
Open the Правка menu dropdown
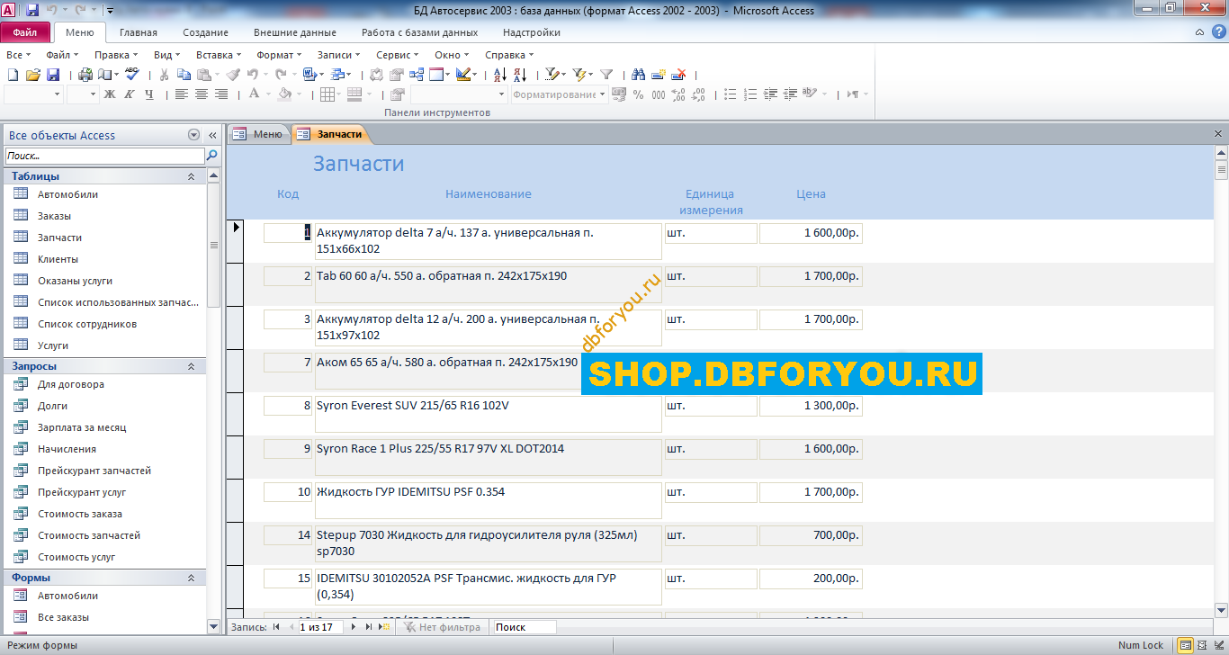(x=116, y=55)
